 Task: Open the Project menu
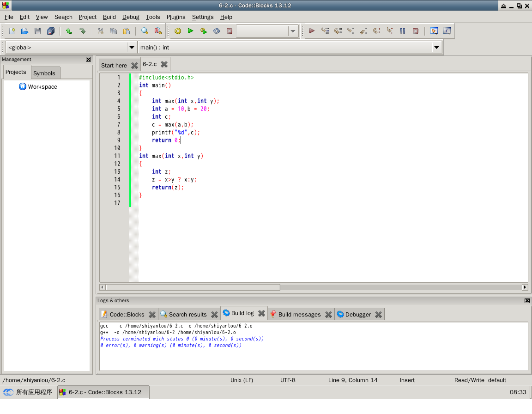tap(88, 17)
